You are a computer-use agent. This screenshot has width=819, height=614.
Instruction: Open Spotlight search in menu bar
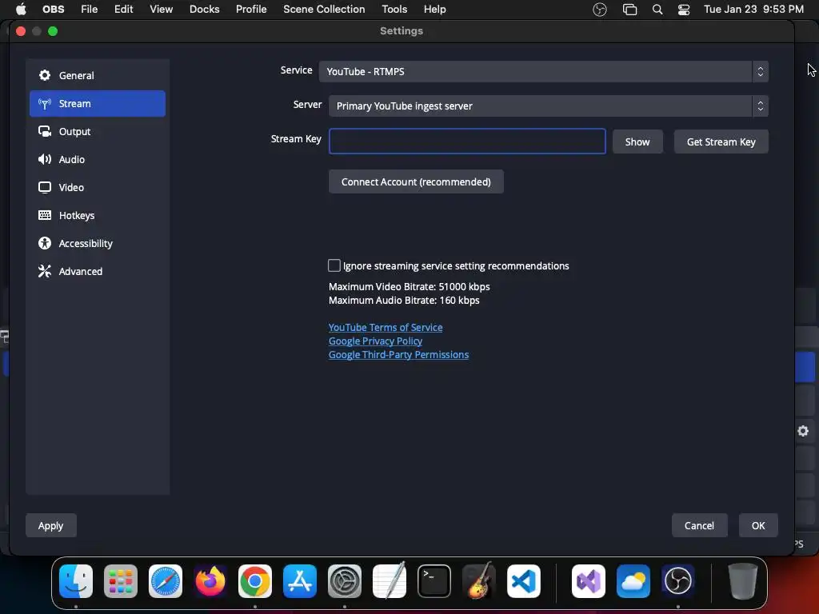click(657, 10)
